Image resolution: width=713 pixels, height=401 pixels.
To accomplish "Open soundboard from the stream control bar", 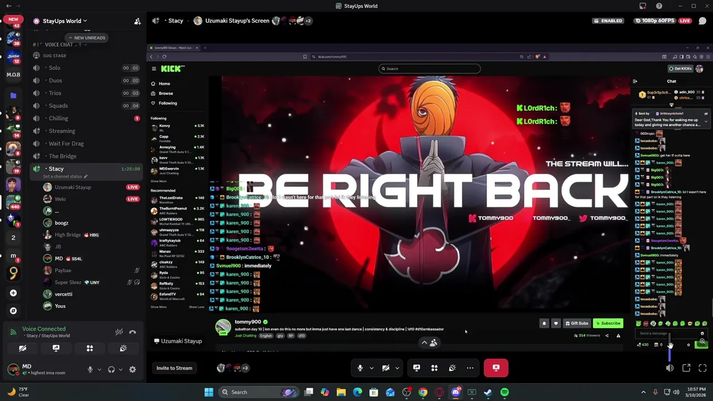I will tap(452, 368).
